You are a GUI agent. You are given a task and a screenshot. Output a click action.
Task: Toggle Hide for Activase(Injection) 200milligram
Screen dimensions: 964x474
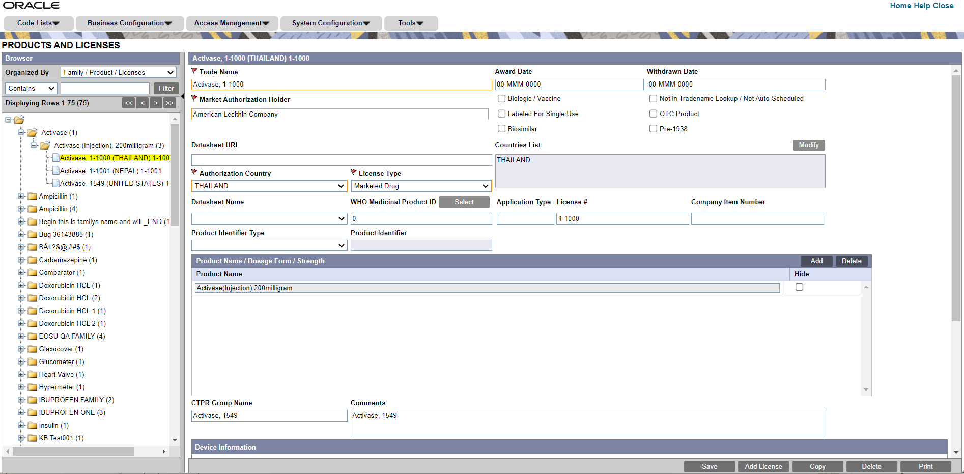(800, 287)
